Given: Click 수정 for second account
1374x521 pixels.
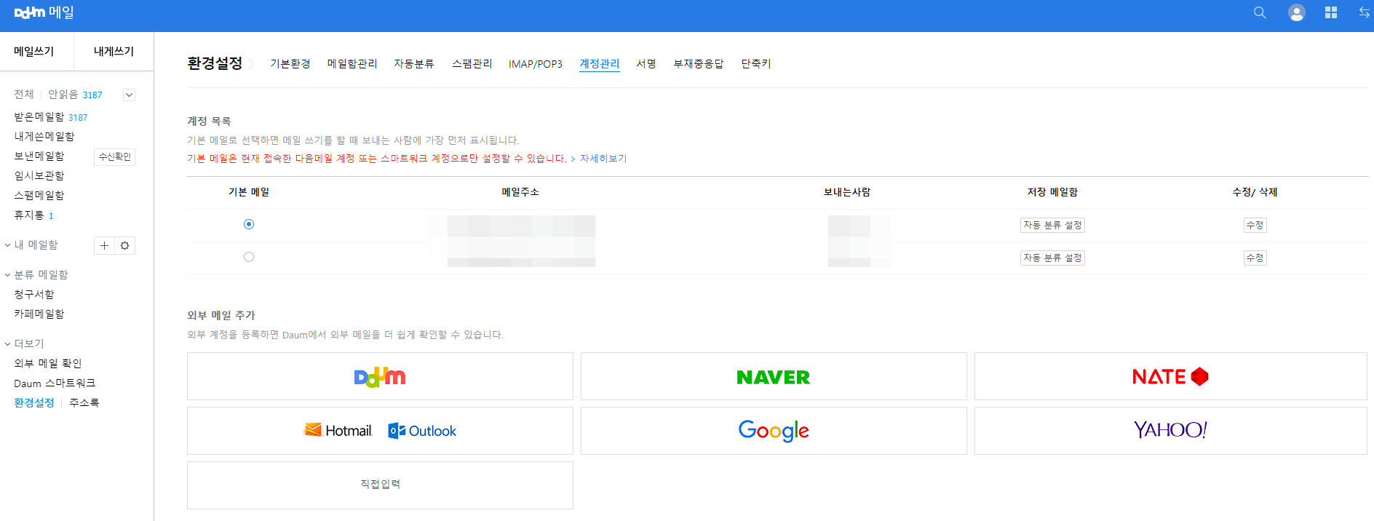Looking at the screenshot, I should pos(1255,258).
